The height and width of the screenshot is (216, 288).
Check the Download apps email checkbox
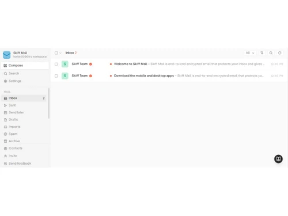point(56,76)
